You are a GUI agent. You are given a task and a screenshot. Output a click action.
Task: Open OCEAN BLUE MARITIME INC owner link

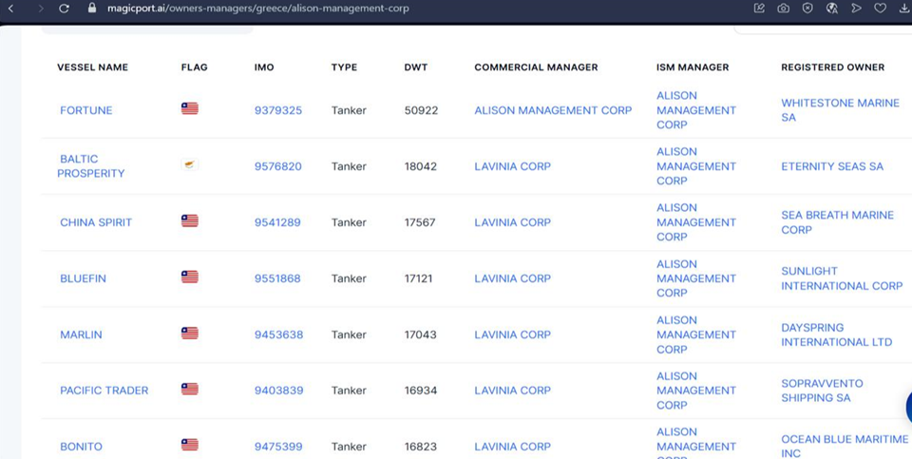click(x=845, y=447)
